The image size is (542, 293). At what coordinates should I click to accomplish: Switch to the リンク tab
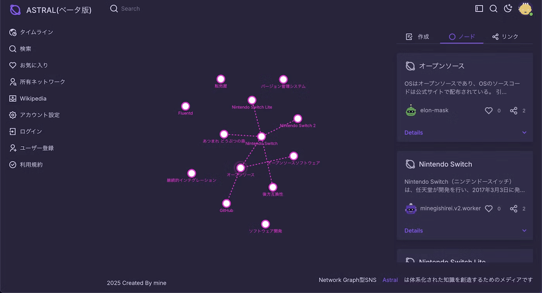[x=505, y=37]
